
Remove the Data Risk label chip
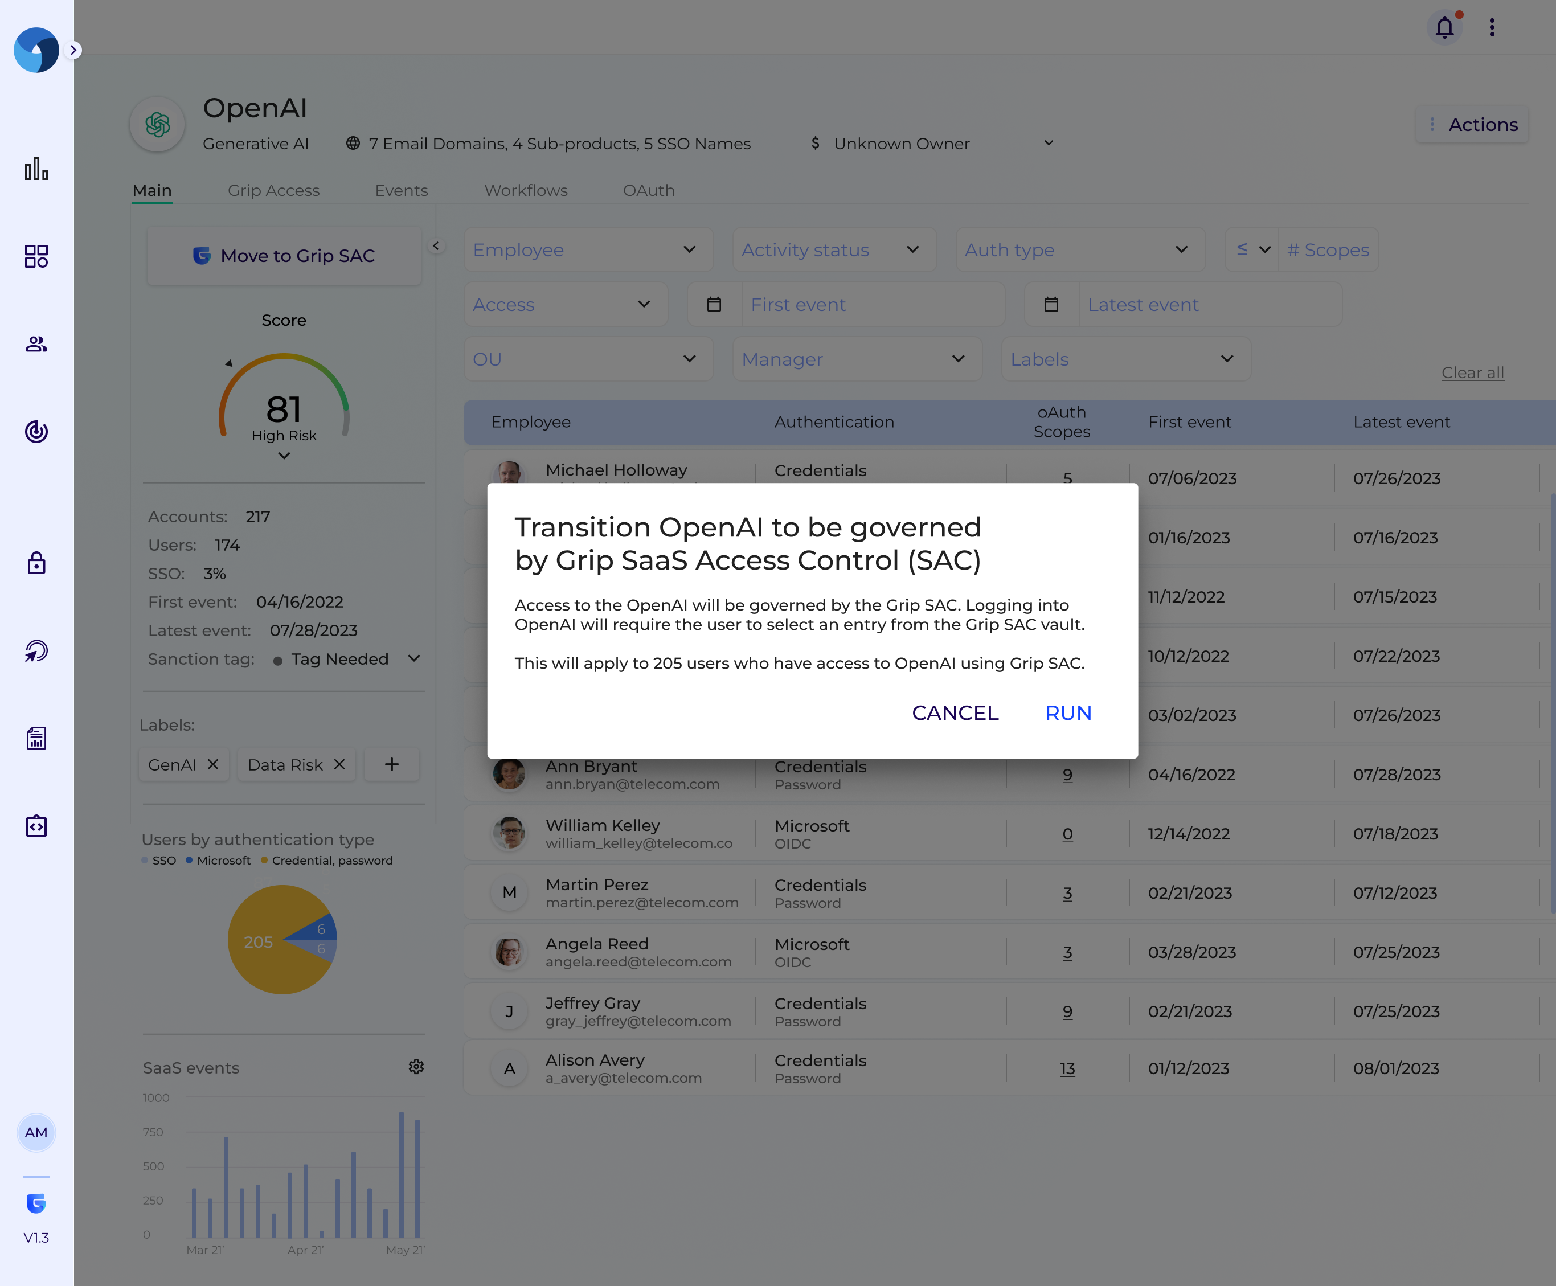point(340,764)
